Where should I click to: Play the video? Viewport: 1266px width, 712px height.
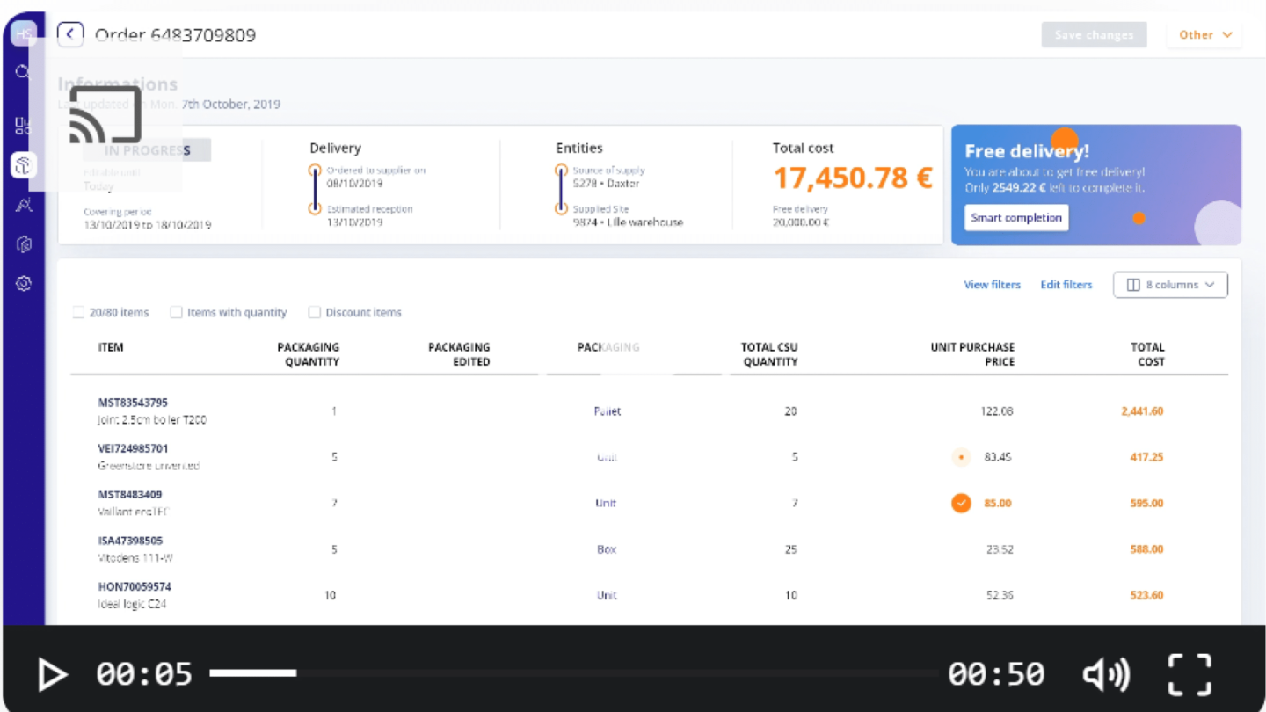coord(52,674)
